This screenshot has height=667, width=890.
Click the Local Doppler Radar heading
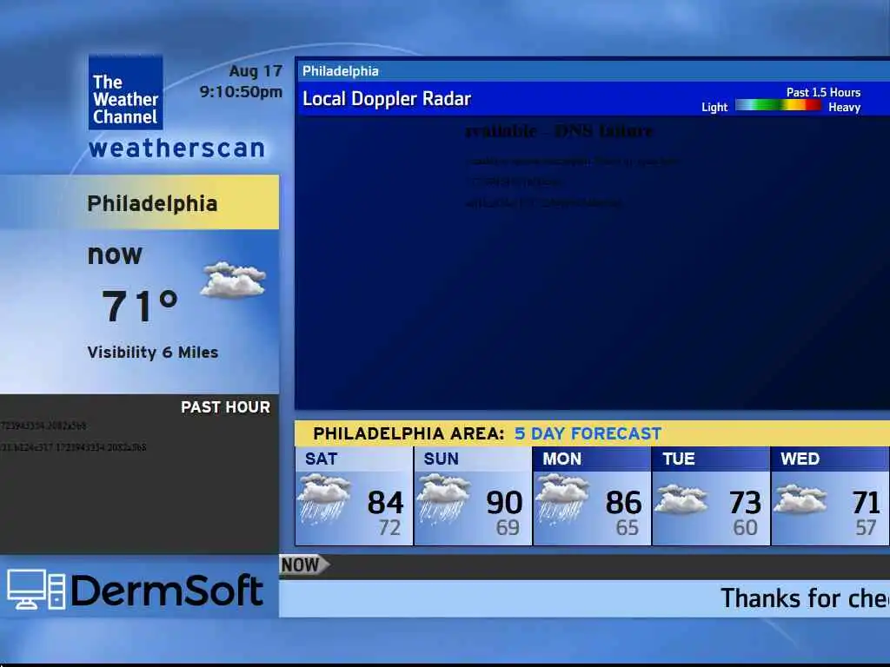(x=387, y=99)
